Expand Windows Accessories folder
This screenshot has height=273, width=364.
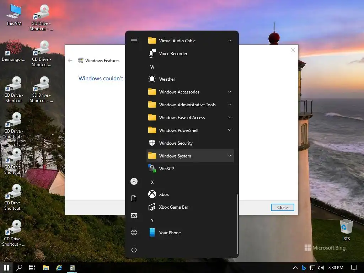coord(190,92)
